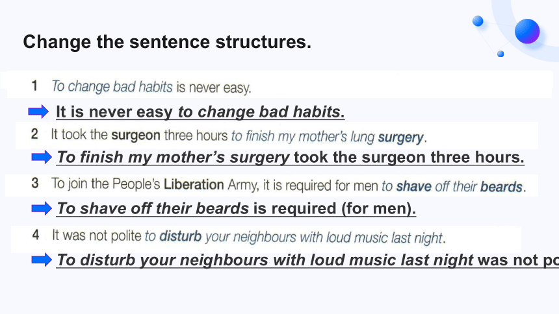
Task: Click the number 4 label
Action: (x=36, y=235)
